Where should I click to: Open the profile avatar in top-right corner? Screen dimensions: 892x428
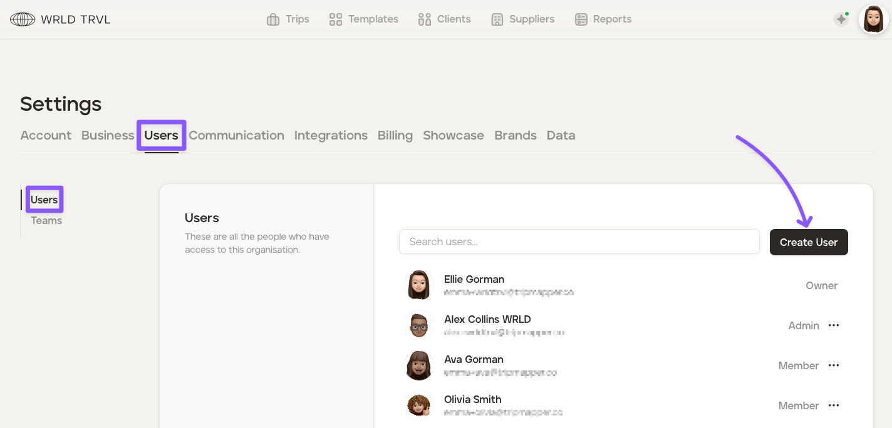(x=873, y=19)
